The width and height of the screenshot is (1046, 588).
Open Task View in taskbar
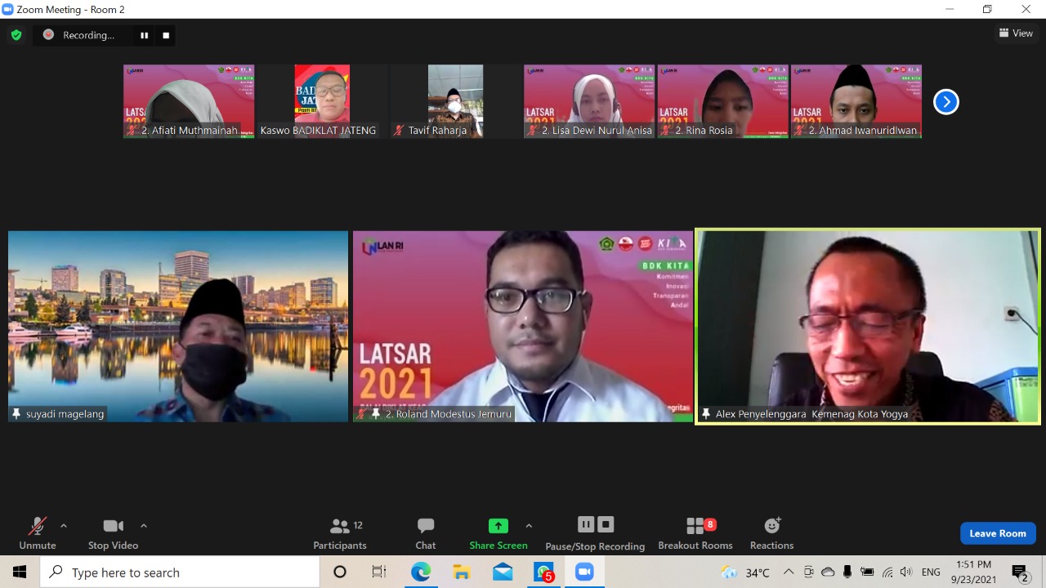click(379, 572)
